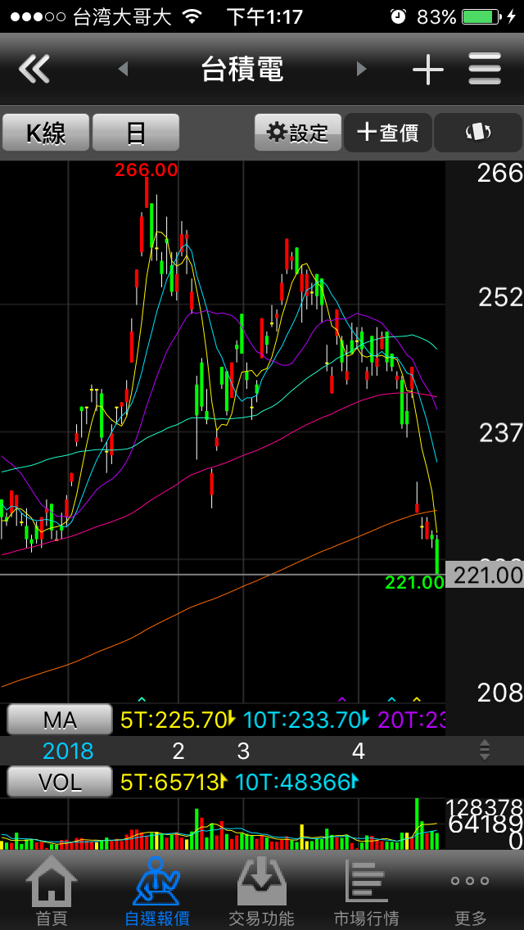Switch to 自選報價 watchlist tab

(156, 891)
